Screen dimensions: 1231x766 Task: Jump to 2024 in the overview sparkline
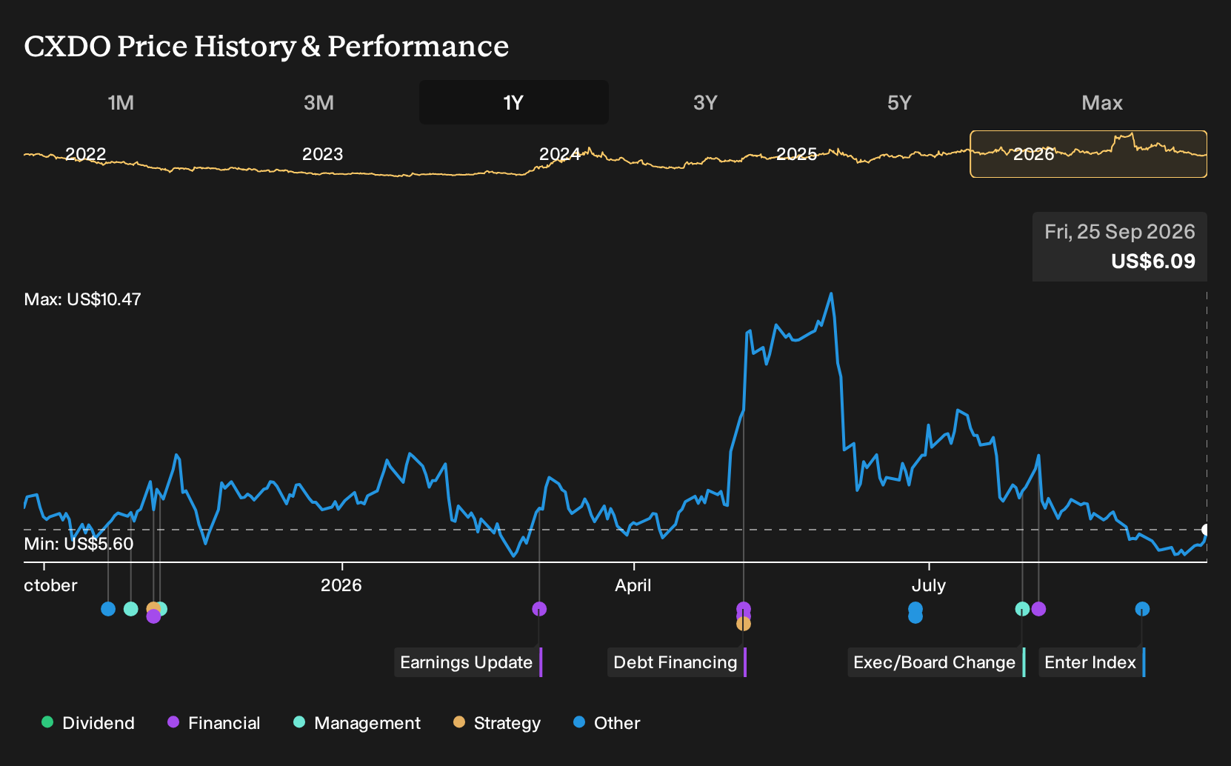point(560,154)
